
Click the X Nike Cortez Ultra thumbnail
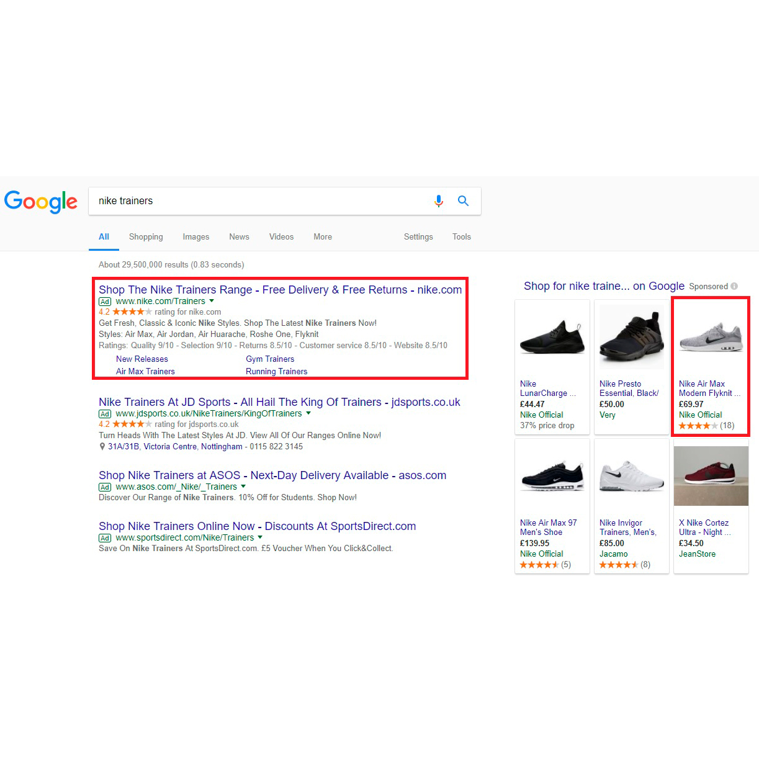pyautogui.click(x=711, y=477)
